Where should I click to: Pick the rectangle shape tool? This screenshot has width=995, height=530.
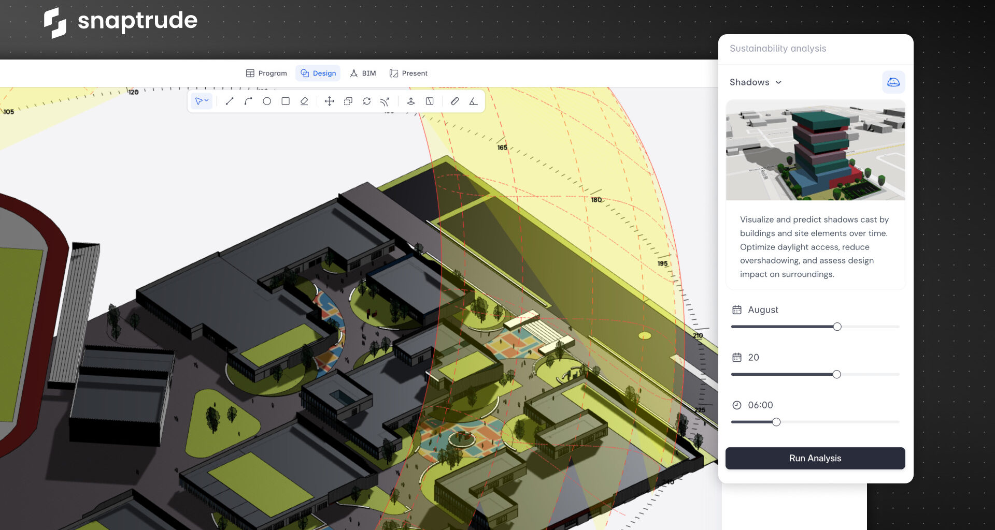(286, 101)
